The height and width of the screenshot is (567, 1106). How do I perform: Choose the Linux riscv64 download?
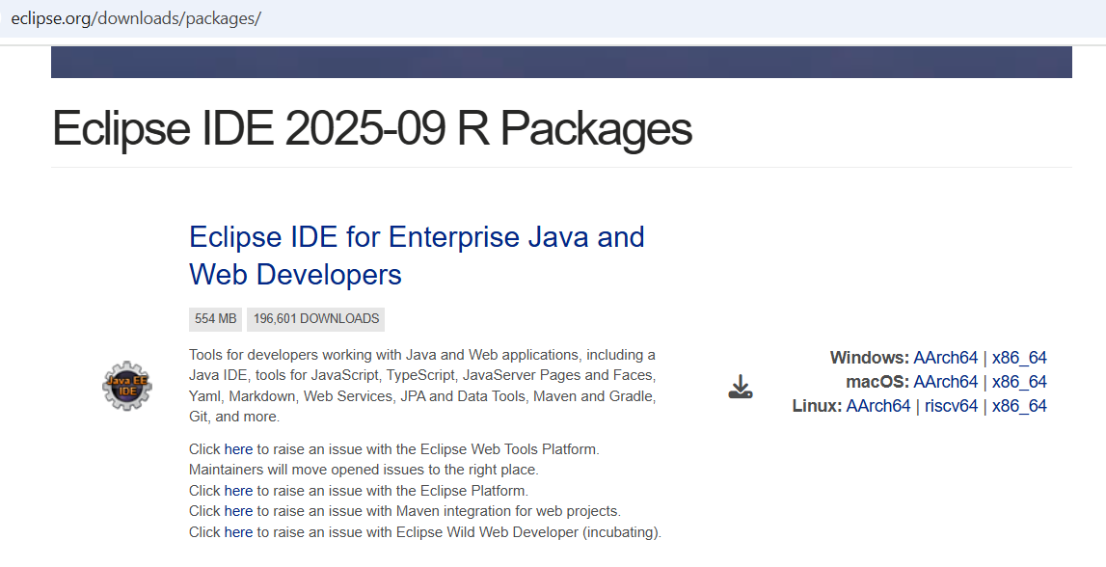point(951,406)
